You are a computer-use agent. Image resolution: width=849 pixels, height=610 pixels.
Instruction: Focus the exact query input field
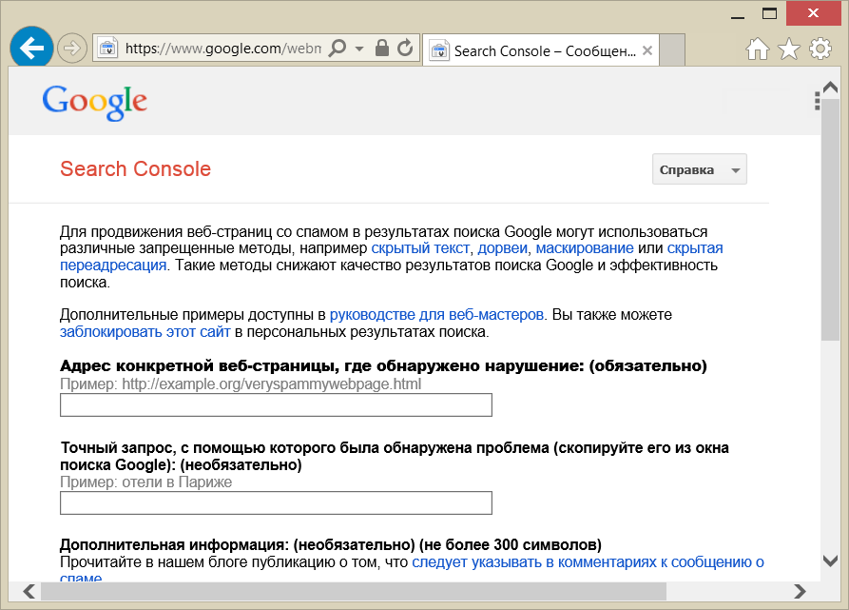tap(276, 502)
